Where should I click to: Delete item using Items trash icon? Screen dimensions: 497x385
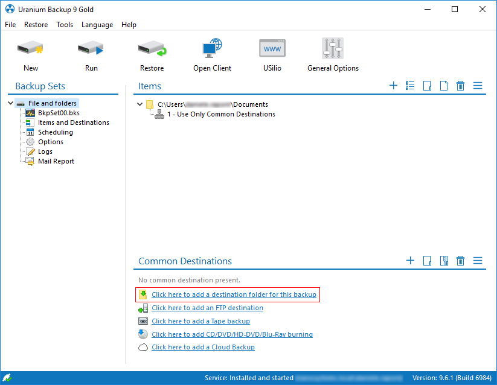pos(460,86)
